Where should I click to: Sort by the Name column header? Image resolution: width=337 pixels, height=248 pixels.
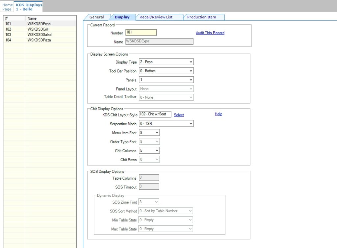click(51, 18)
